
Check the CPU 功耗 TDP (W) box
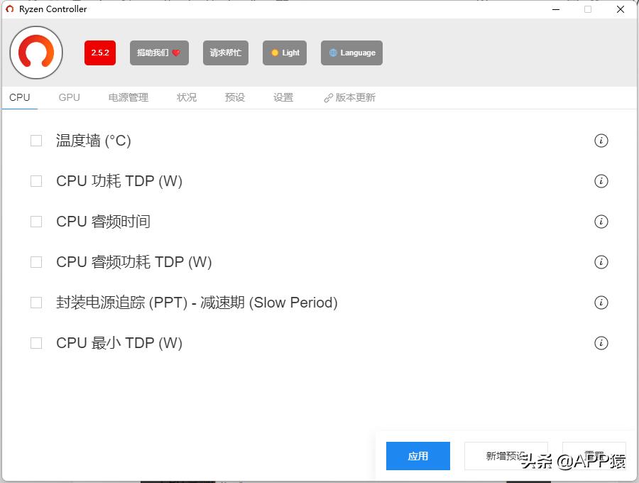point(36,181)
